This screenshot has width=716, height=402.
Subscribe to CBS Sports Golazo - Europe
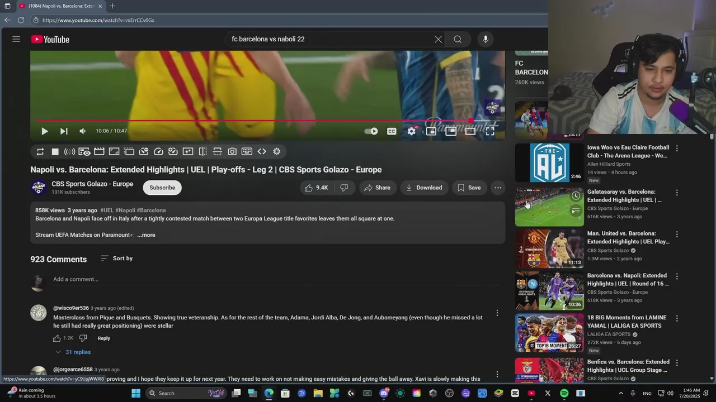pos(162,188)
